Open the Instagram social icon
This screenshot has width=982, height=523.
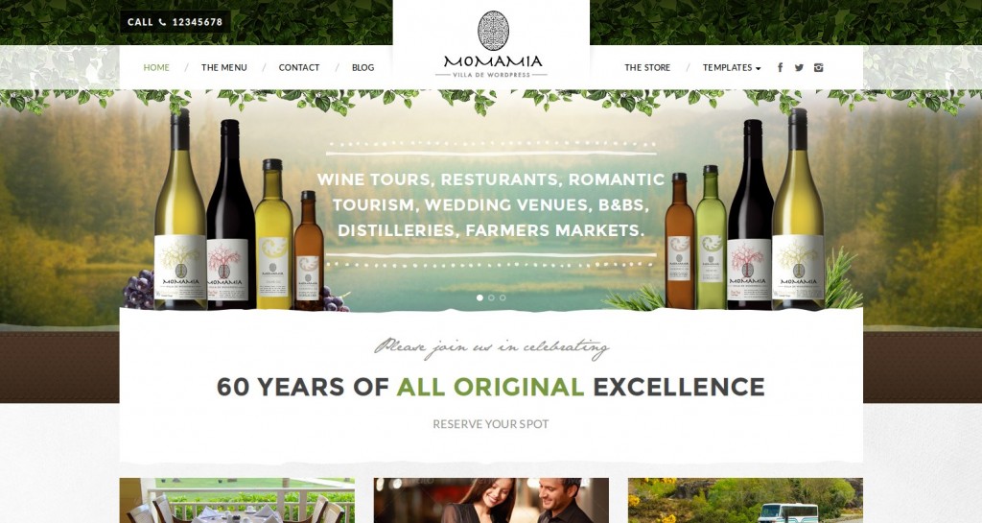pyautogui.click(x=819, y=67)
